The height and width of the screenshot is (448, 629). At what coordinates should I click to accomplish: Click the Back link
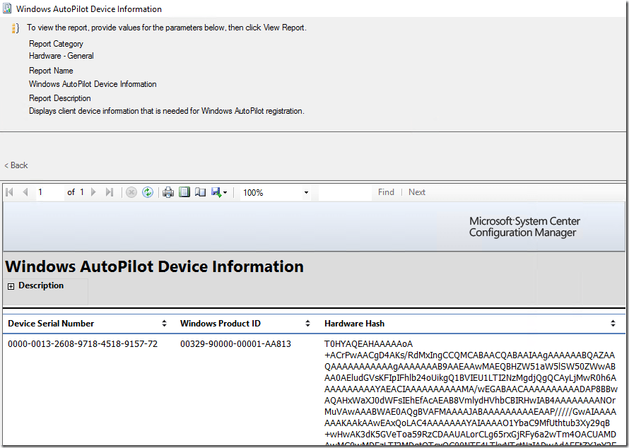pyautogui.click(x=16, y=165)
